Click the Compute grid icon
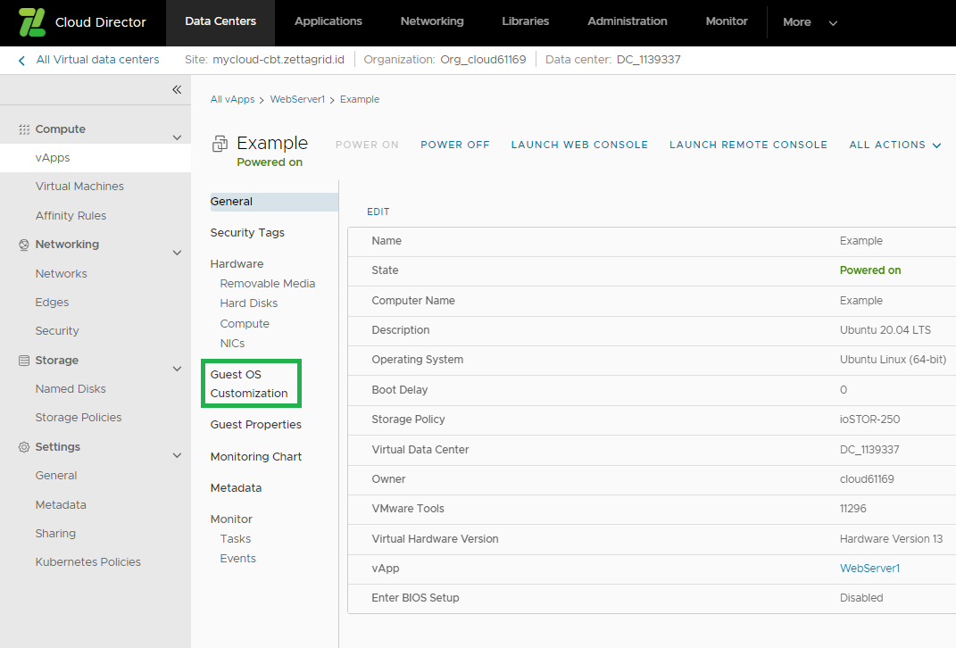This screenshot has width=956, height=648. point(24,129)
